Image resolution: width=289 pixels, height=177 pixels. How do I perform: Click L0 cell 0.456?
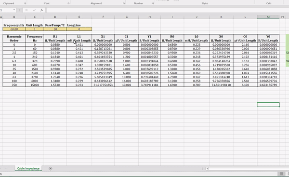[197, 65]
